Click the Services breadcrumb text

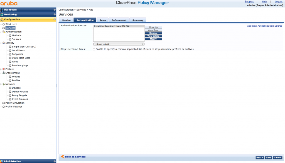point(81,10)
